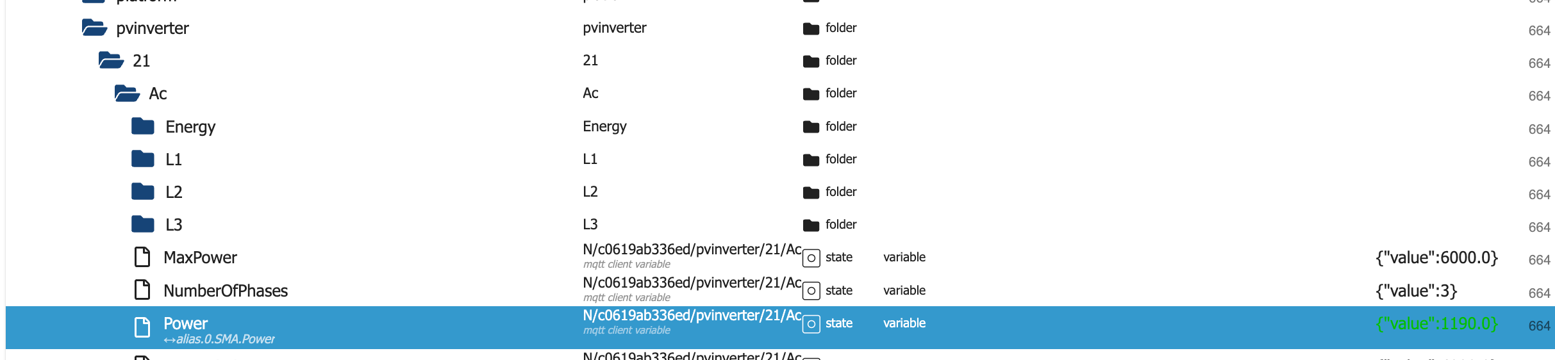The width and height of the screenshot is (1555, 360).
Task: Open the alias.0.SMA.Power alias link
Action: tap(220, 340)
